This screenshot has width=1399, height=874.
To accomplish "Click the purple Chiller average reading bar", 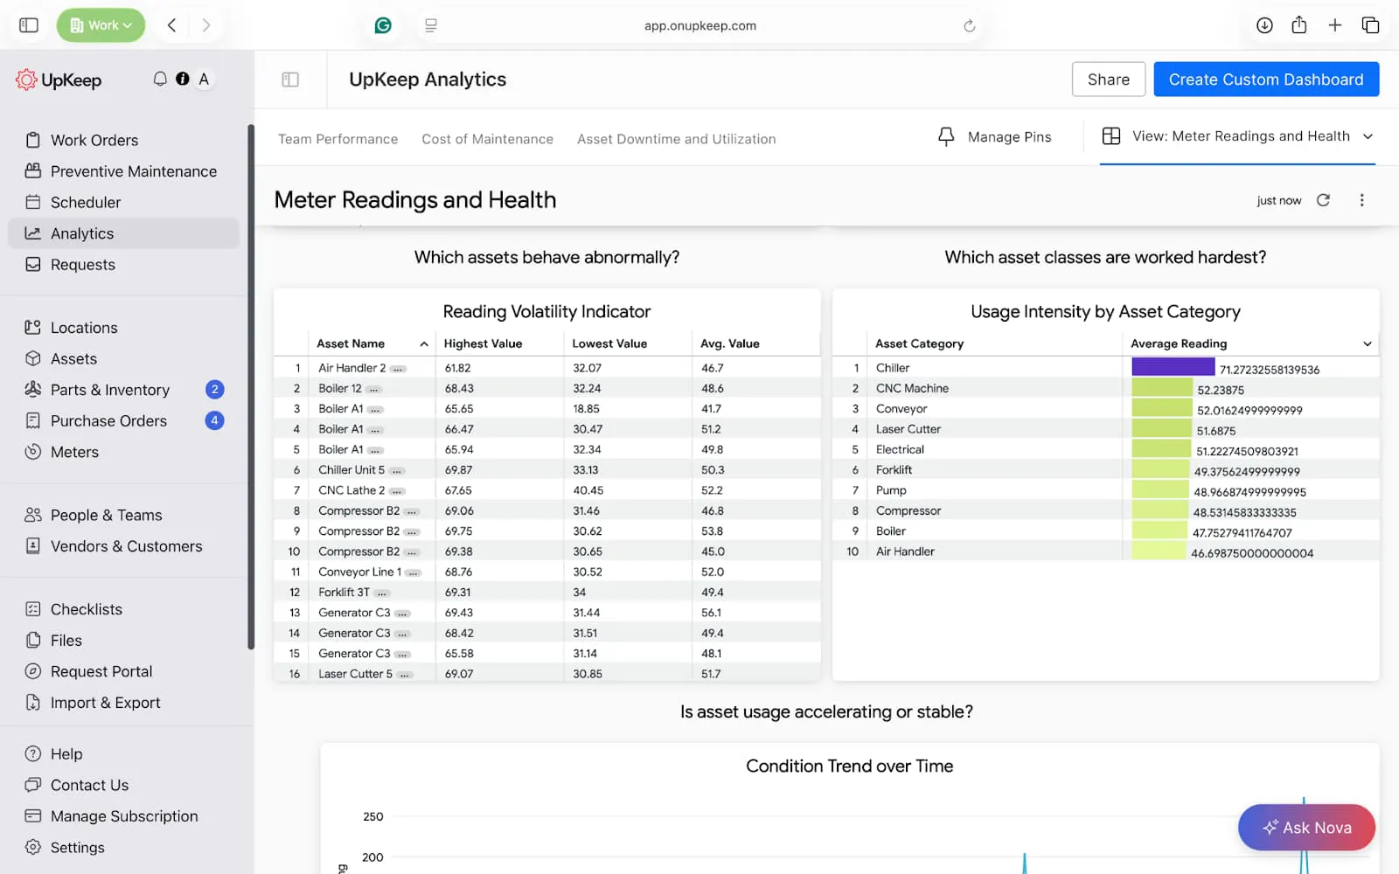I will tap(1173, 368).
